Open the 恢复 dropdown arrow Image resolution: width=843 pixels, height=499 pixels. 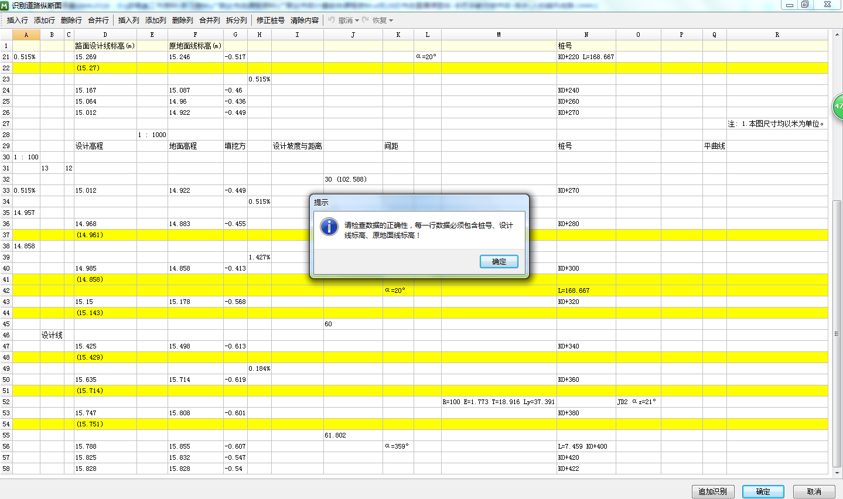(x=391, y=20)
